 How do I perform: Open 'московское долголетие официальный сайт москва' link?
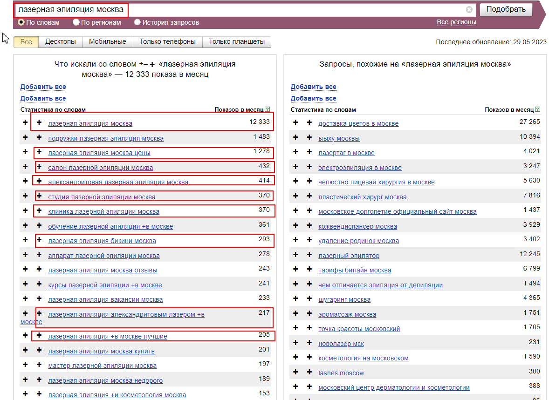pos(398,211)
